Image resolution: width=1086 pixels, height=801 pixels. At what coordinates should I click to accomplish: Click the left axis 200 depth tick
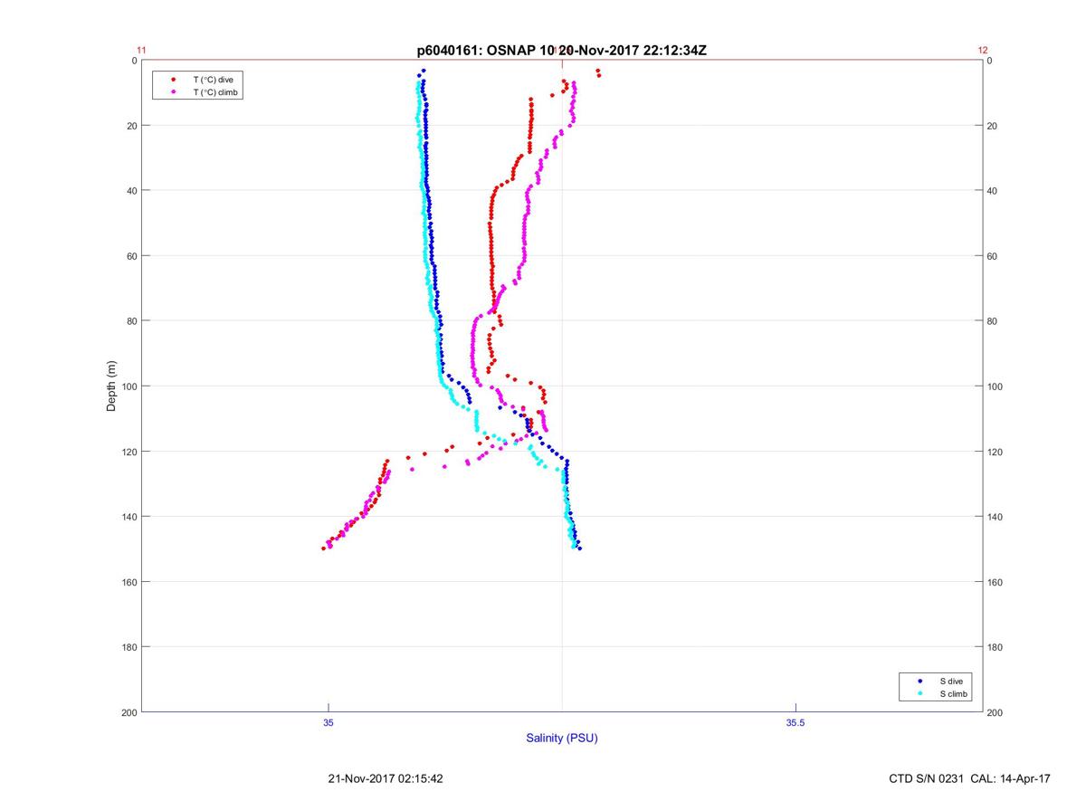click(x=129, y=712)
